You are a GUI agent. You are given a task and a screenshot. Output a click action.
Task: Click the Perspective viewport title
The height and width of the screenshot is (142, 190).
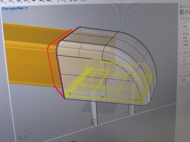(x=13, y=9)
